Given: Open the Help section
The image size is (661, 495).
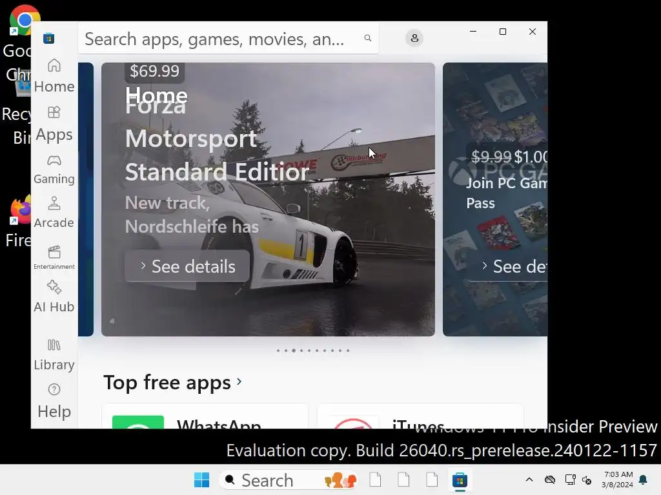Looking at the screenshot, I should 54,401.
